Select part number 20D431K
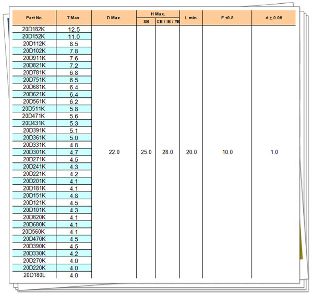The height and width of the screenshot is (294, 313). 33,123
